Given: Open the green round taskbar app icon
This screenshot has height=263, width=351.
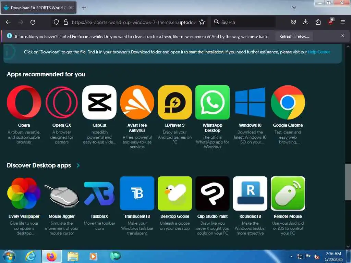Looking at the screenshot, I should click(x=116, y=256).
